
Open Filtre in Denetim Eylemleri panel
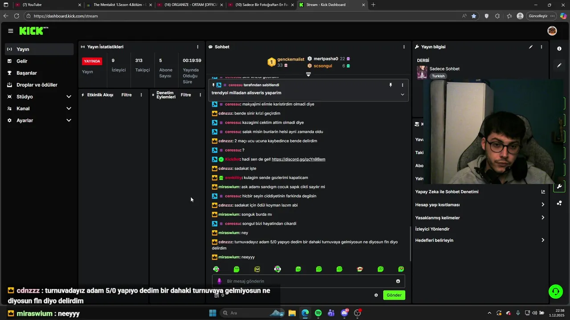coord(186,95)
